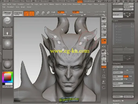Toggle the Rgb paint mode
The height and width of the screenshot is (104, 138).
pos(61,12)
